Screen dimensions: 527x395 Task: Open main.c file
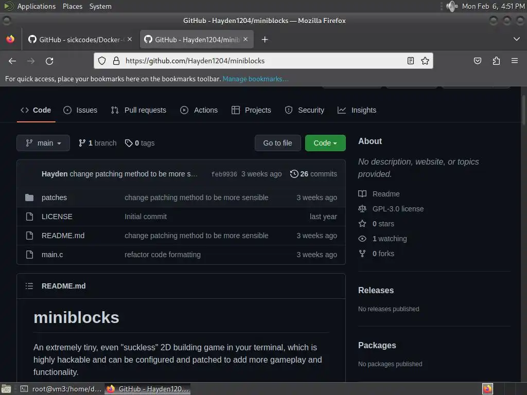point(52,255)
